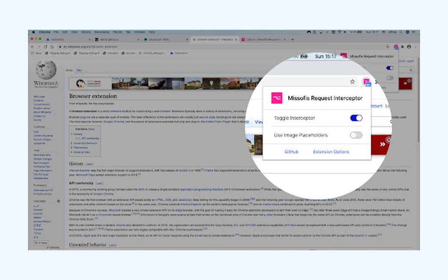This screenshot has height=280, width=448.
Task: Click the Wi-Fi icon in the menu bar
Action: point(340,31)
